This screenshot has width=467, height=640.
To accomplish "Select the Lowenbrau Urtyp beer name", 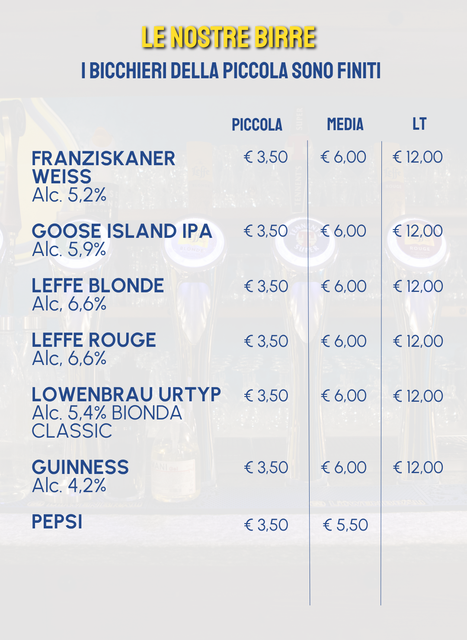I will click(x=126, y=394).
